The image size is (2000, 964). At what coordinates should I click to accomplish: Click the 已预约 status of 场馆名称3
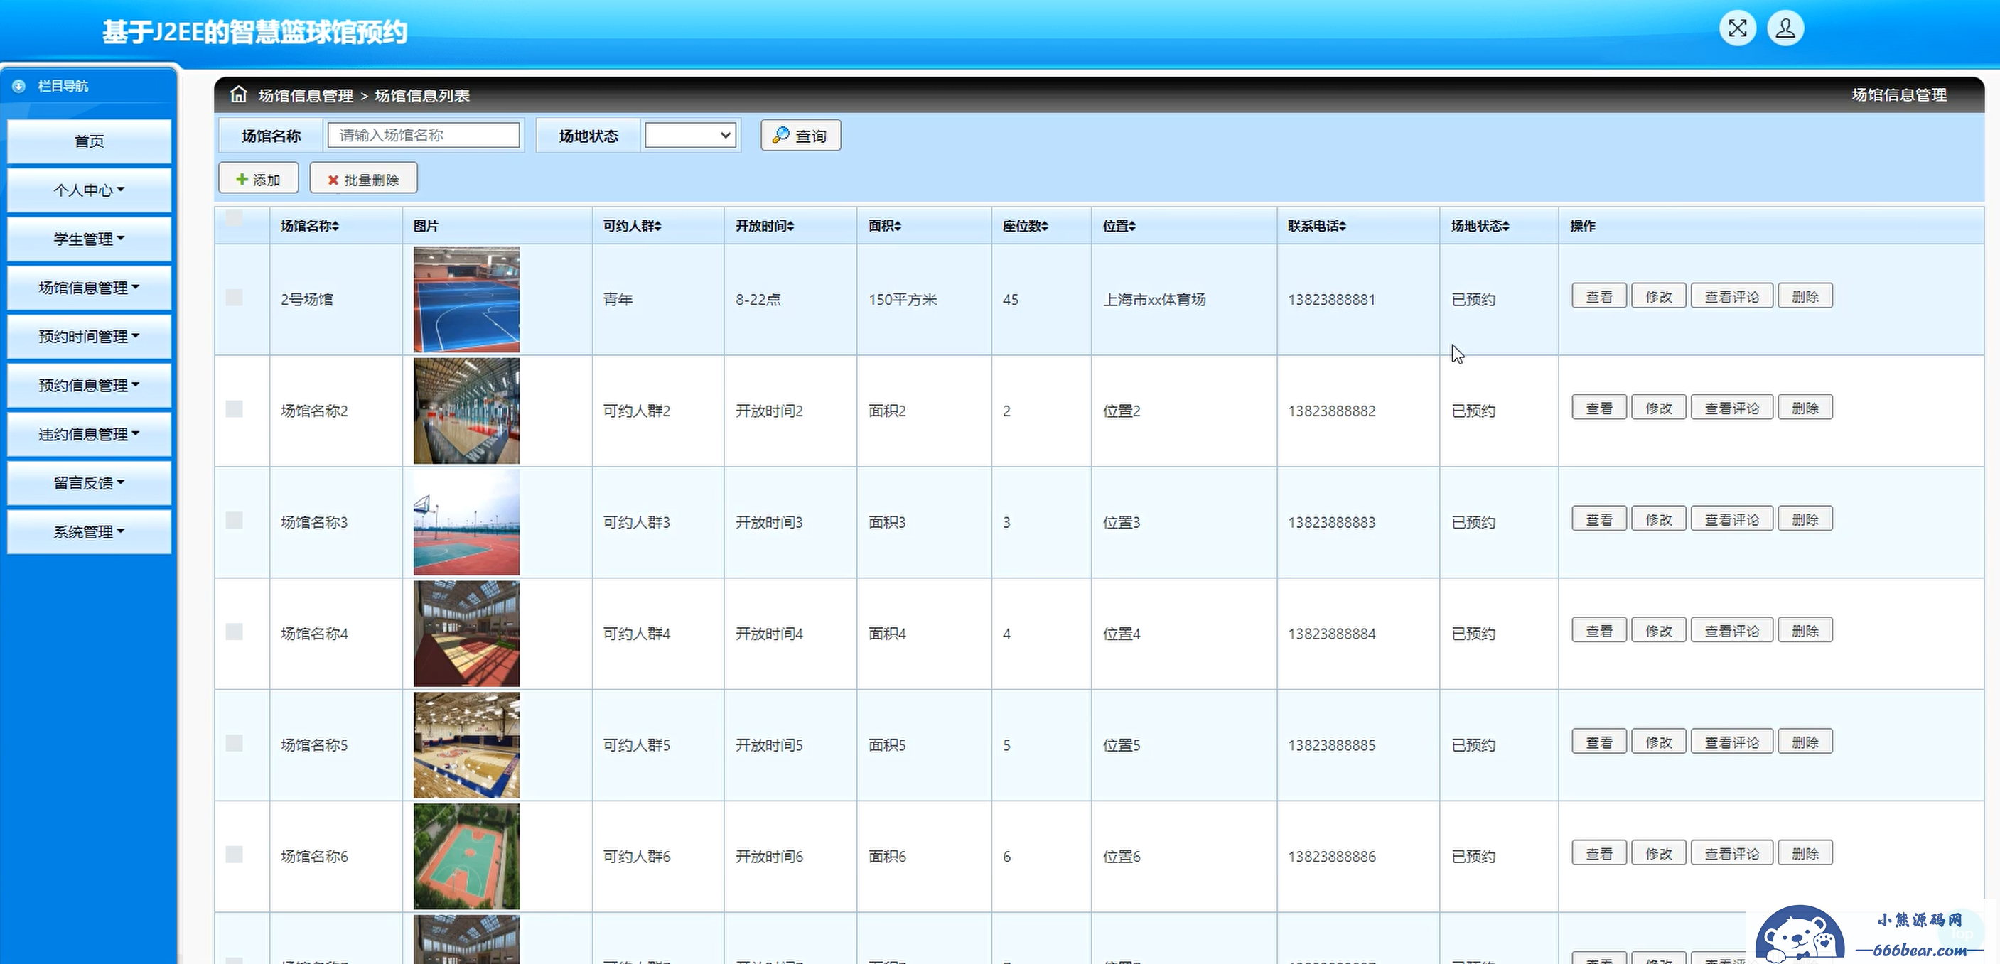pyautogui.click(x=1473, y=522)
